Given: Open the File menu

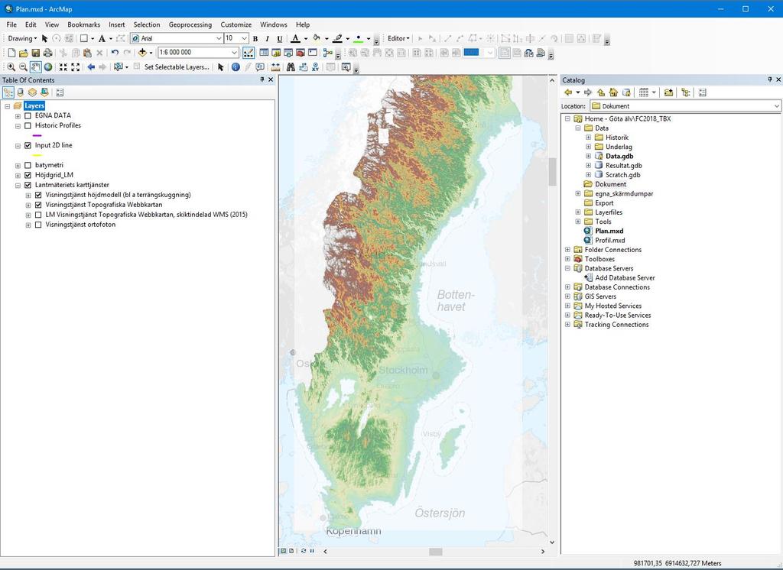Looking at the screenshot, I should [11, 24].
